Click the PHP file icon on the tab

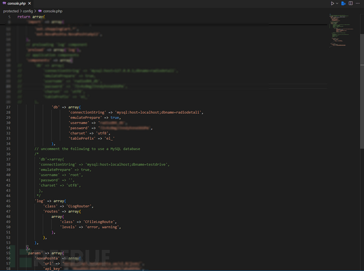[x=4, y=3]
